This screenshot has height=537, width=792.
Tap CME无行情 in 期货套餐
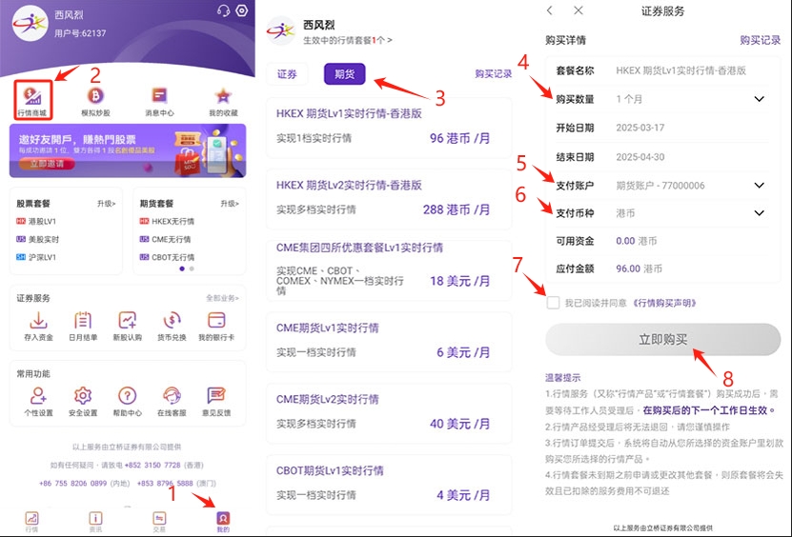(165, 239)
